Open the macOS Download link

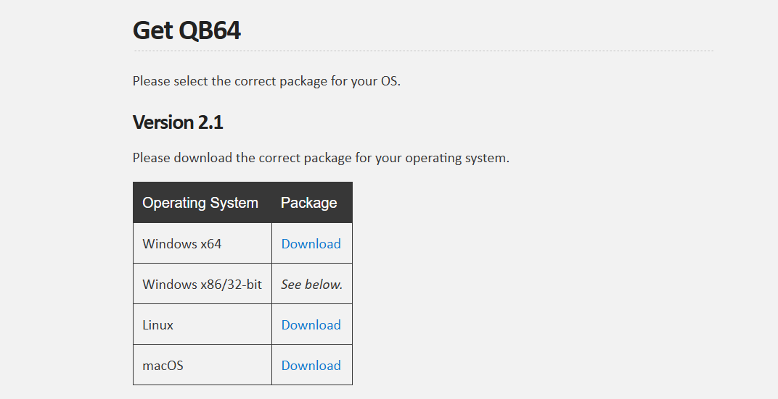coord(311,366)
